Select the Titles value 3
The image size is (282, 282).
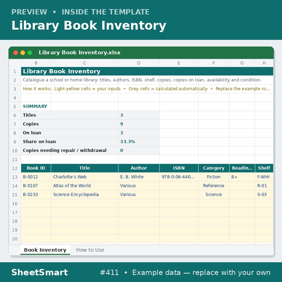139,115
